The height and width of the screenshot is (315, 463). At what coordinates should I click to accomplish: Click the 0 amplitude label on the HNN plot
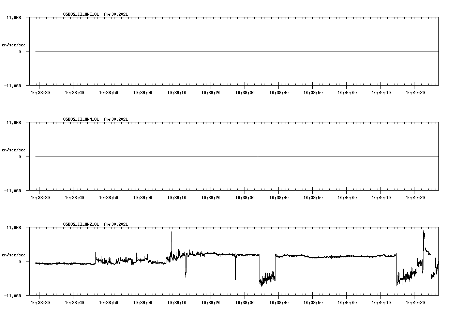point(19,156)
